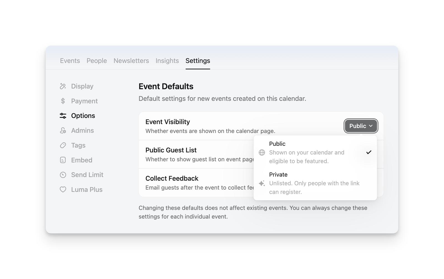Select the Public option title in menu
Viewport: 444px width, 279px height.
tap(277, 144)
